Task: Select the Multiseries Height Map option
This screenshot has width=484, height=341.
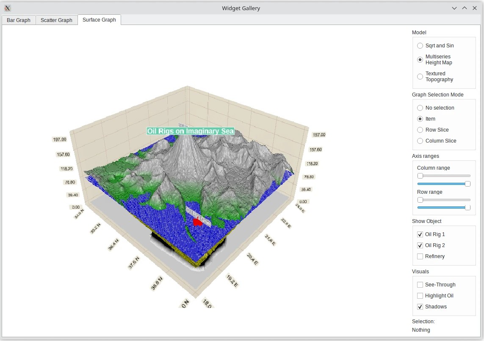Action: point(420,60)
